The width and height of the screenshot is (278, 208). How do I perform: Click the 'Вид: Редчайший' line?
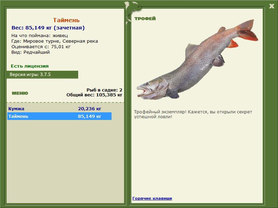tap(31, 52)
